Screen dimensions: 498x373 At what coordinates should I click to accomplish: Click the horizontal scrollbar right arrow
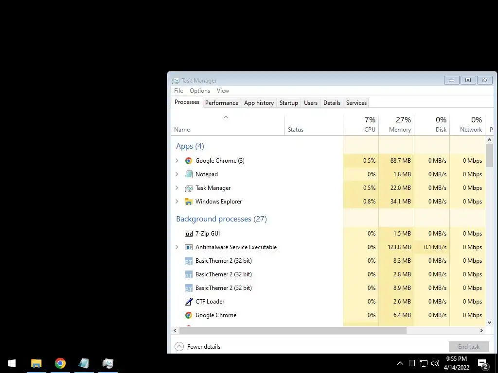[x=481, y=330]
